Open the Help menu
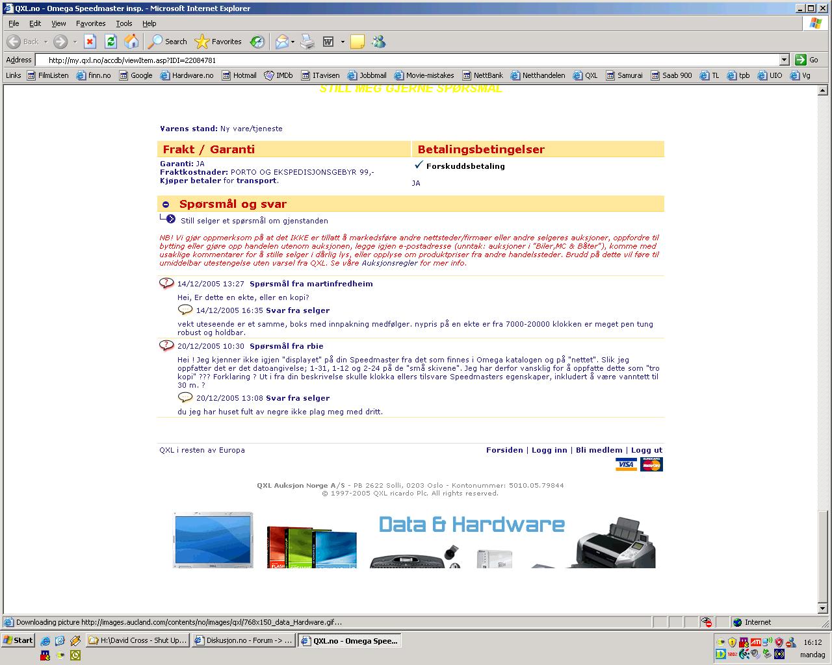This screenshot has height=665, width=832. [149, 23]
